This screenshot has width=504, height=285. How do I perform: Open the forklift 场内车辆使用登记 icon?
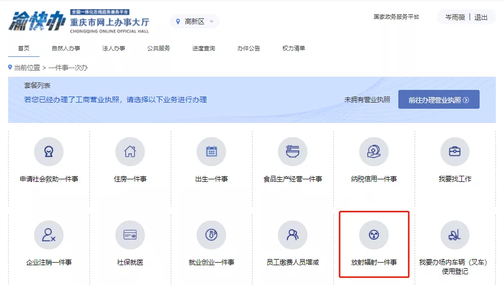click(x=455, y=235)
